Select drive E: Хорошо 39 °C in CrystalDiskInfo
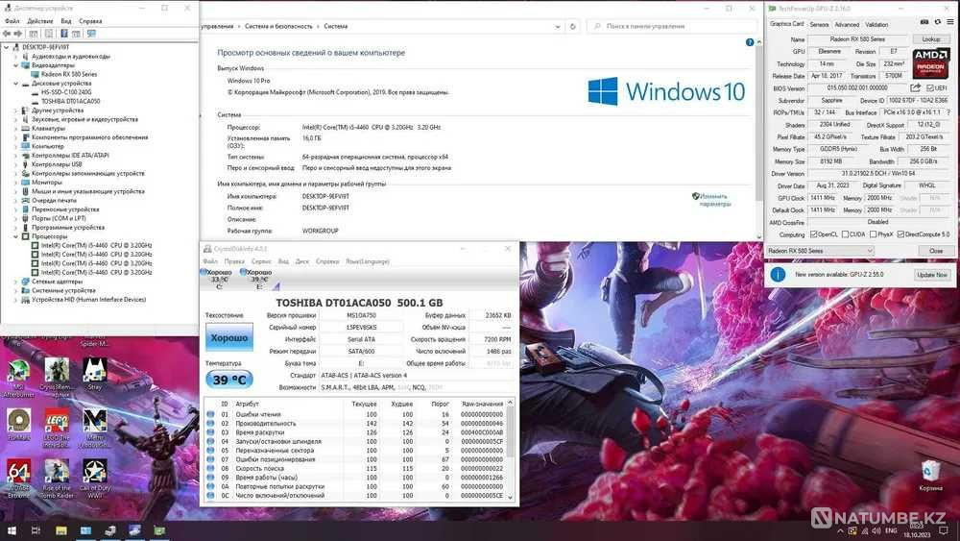The height and width of the screenshot is (541, 960). (257, 280)
